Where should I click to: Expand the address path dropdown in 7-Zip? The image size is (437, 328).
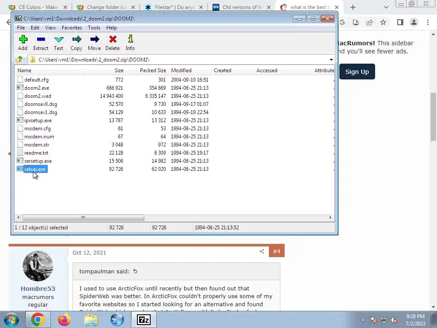[331, 59]
